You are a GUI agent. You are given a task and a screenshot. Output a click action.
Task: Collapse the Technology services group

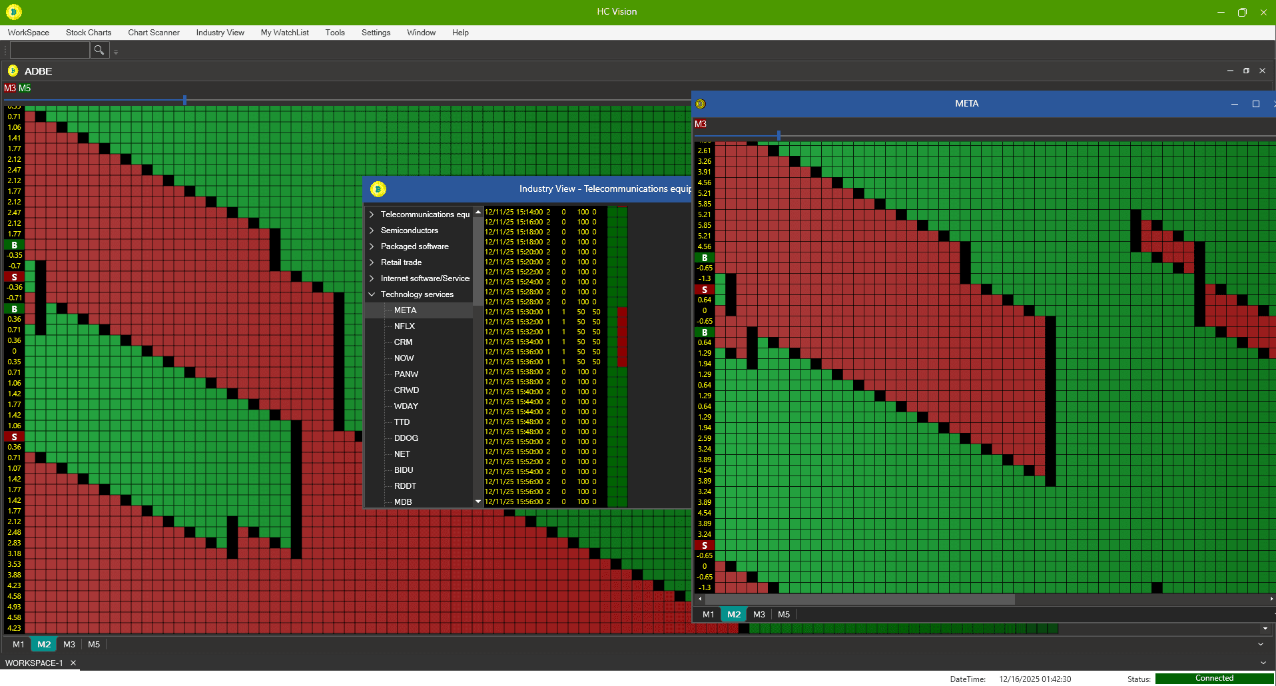coord(372,294)
